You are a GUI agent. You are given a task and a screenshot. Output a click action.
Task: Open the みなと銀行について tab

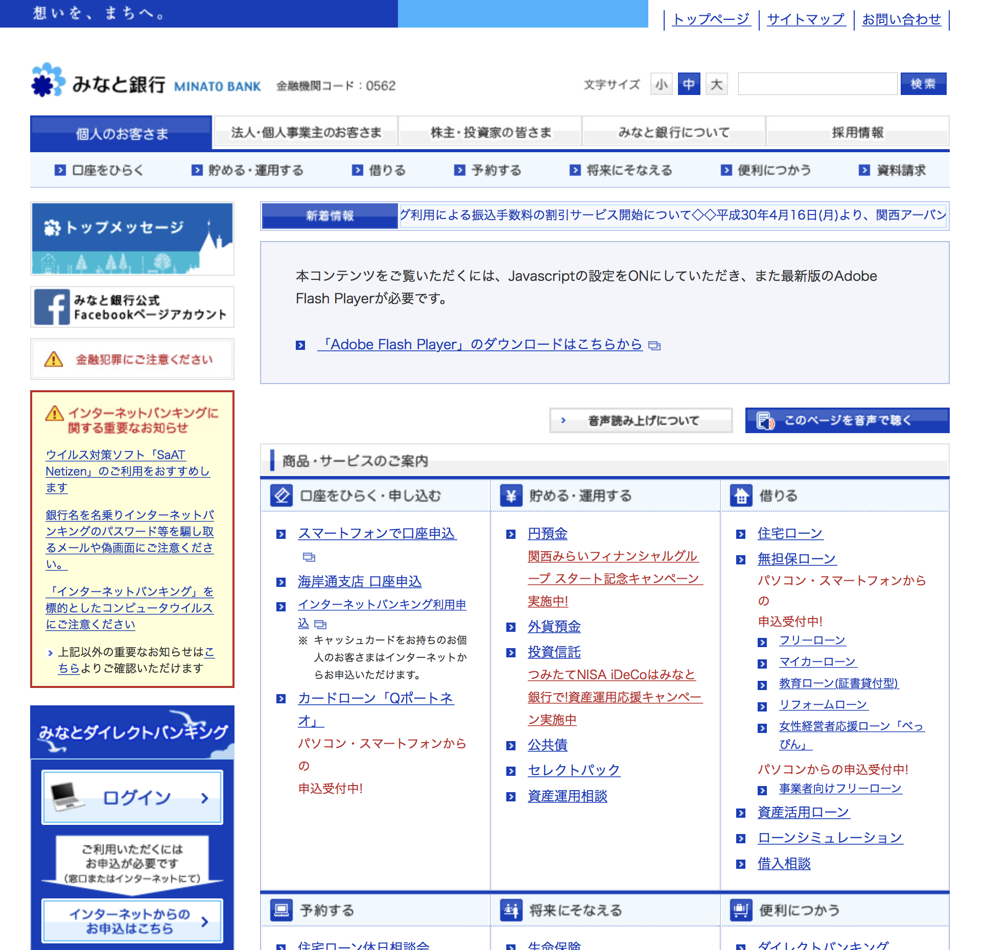(674, 132)
